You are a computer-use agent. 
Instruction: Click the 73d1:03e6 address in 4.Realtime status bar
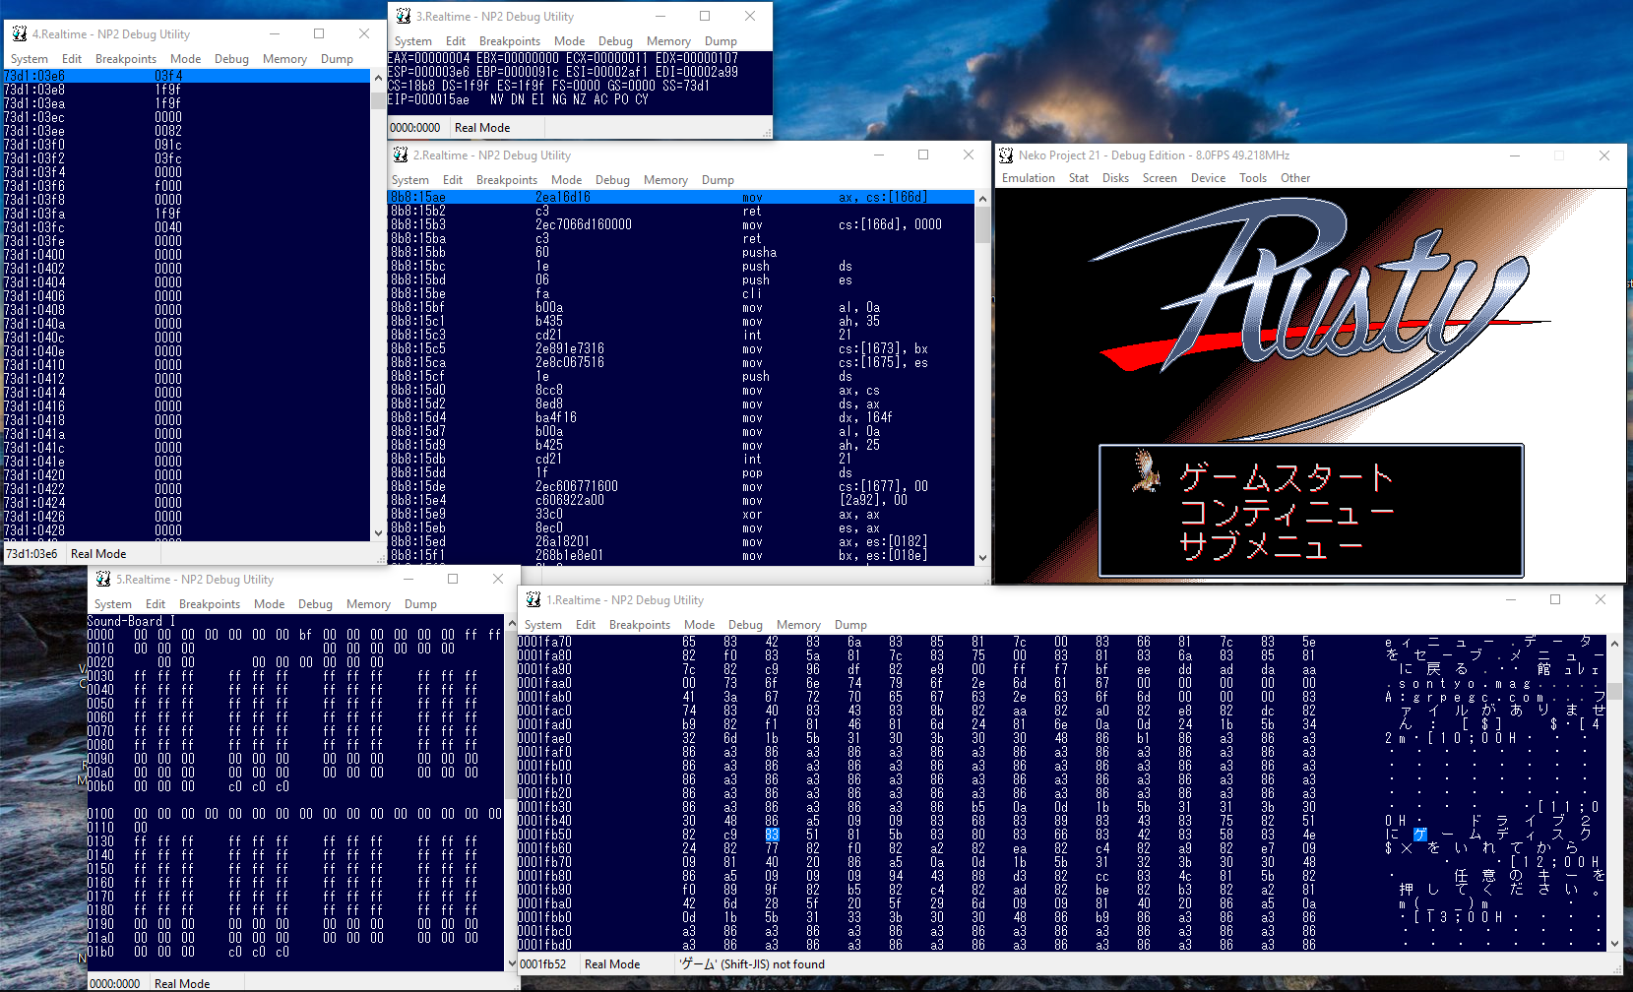click(32, 554)
